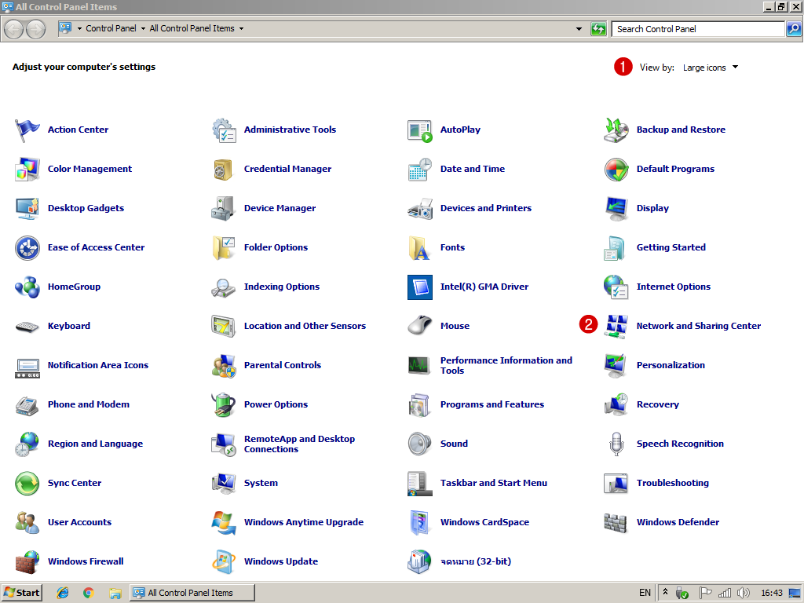Click the Forward navigation button
Image resolution: width=804 pixels, height=603 pixels.
(35, 29)
